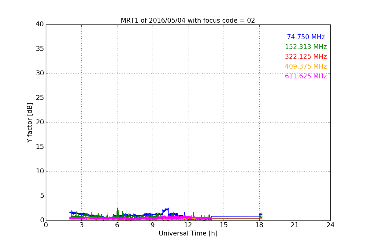The image size is (367, 245).
Task: Click the y-axis tick label '20'
Action: pyautogui.click(x=40, y=123)
